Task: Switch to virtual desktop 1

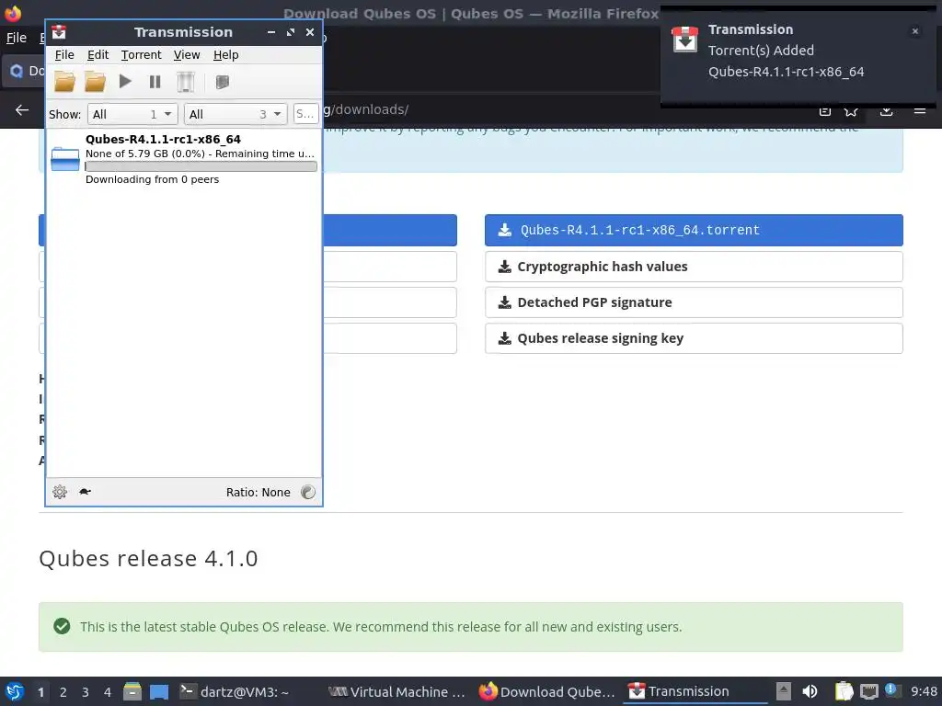Action: click(x=40, y=692)
